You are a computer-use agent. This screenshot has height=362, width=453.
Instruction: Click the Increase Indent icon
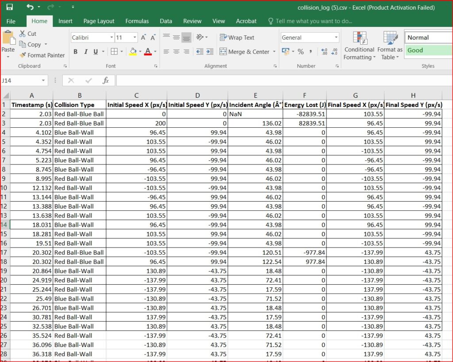pos(210,52)
